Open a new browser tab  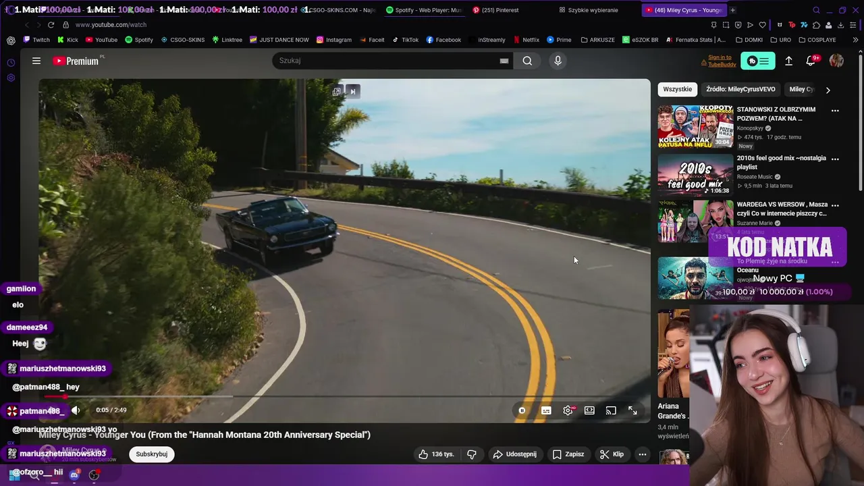732,10
